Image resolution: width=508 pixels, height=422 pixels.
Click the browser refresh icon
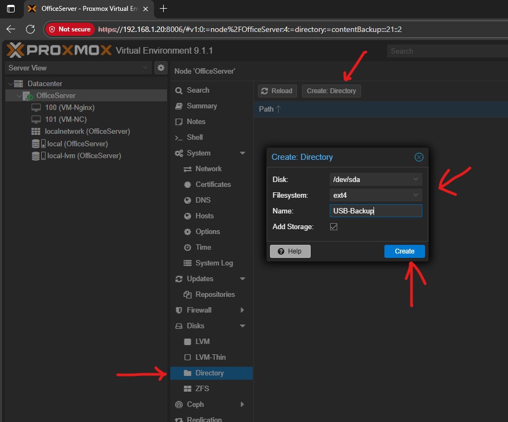(x=30, y=29)
